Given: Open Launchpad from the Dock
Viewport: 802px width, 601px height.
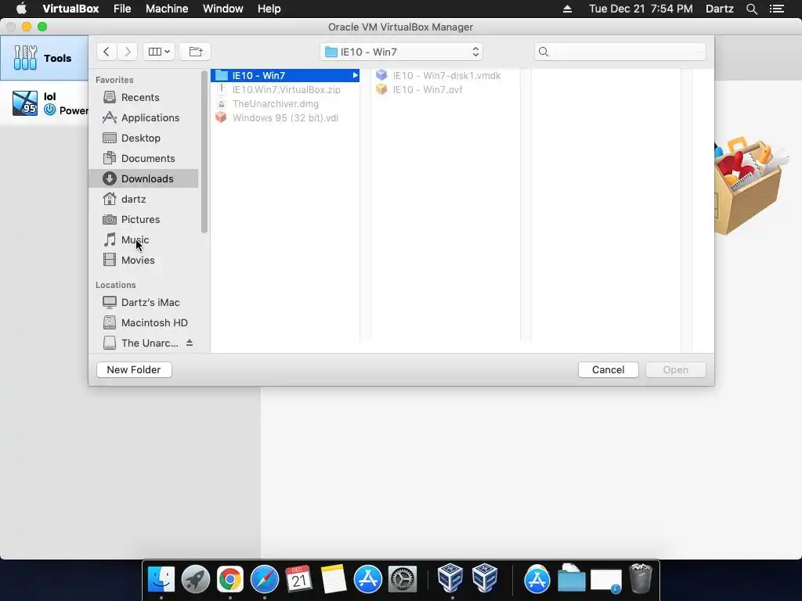Looking at the screenshot, I should [x=195, y=580].
